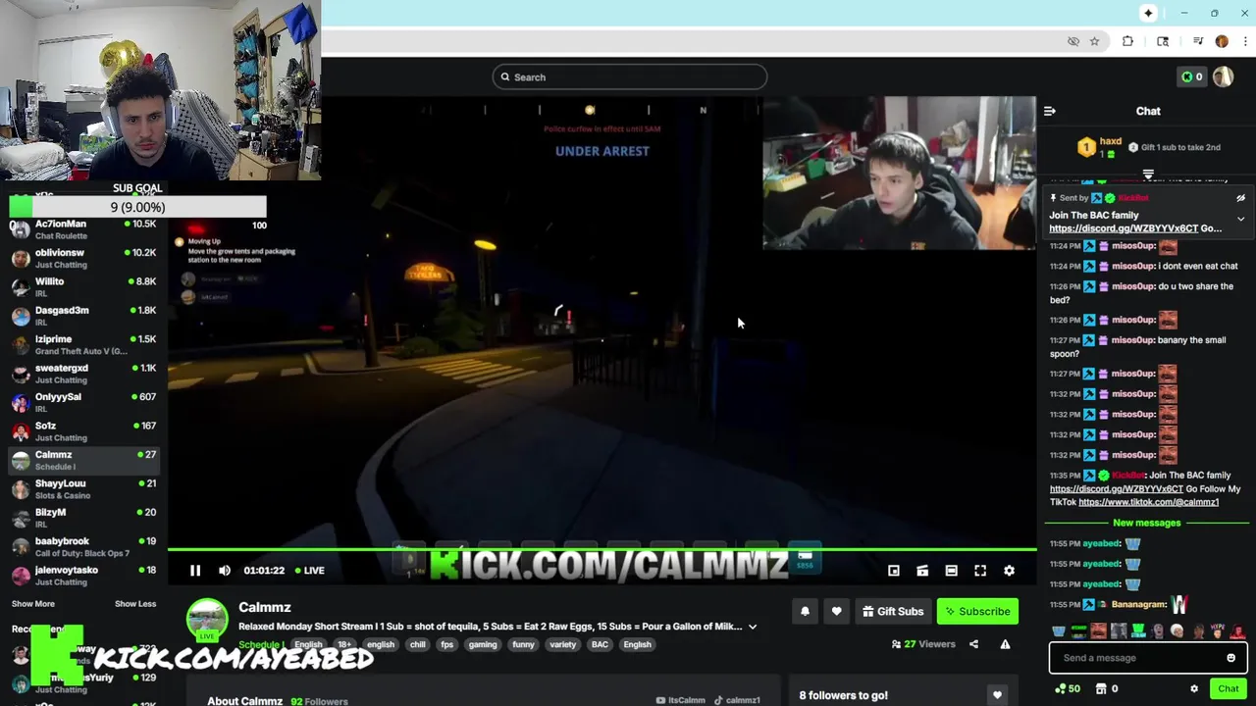Turn on notifications bell for Calmmz

pos(805,612)
